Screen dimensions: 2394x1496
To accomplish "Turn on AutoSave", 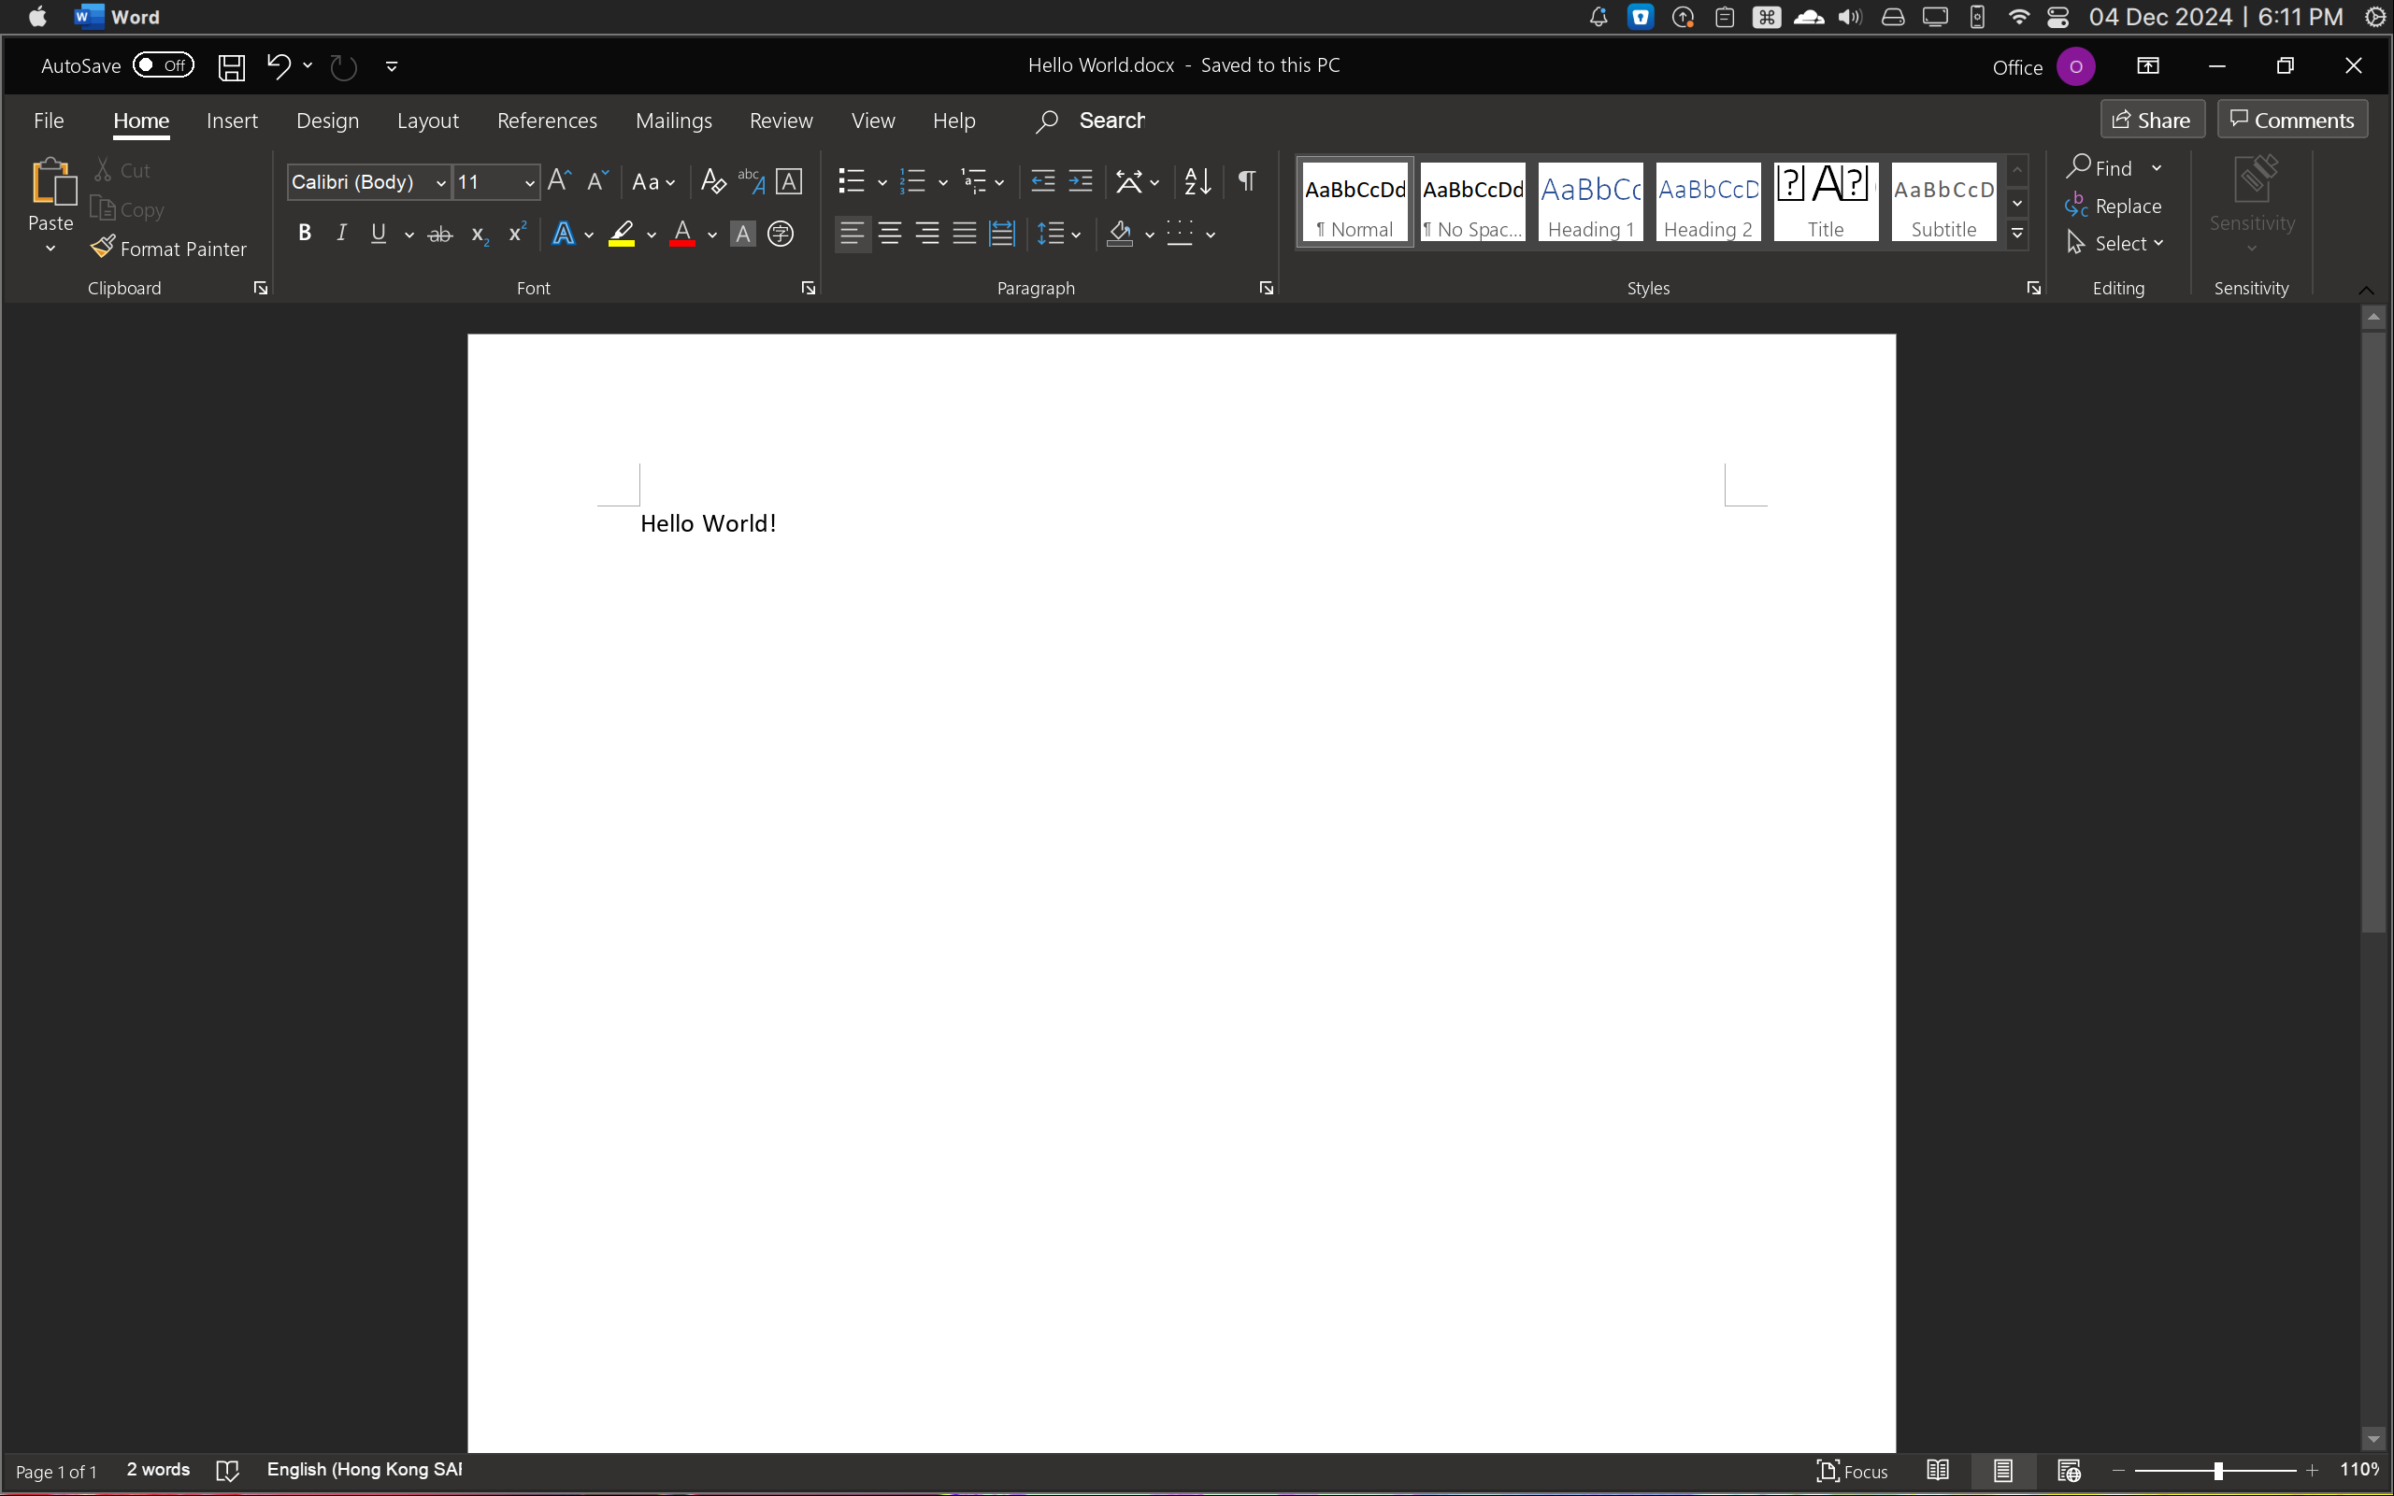I will 162,65.
